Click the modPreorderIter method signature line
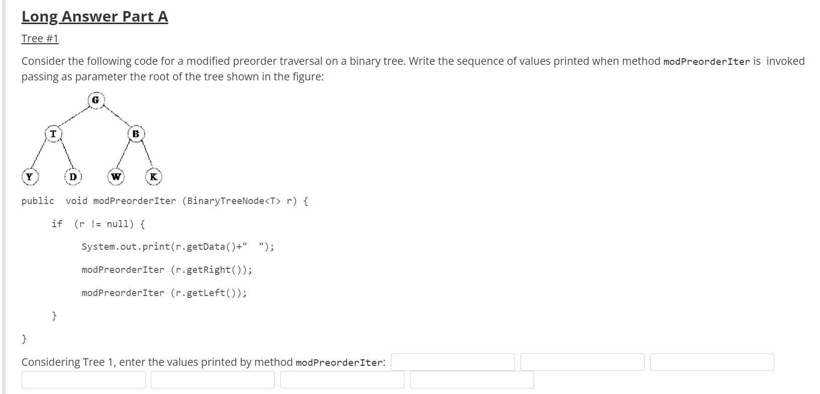 coord(164,201)
